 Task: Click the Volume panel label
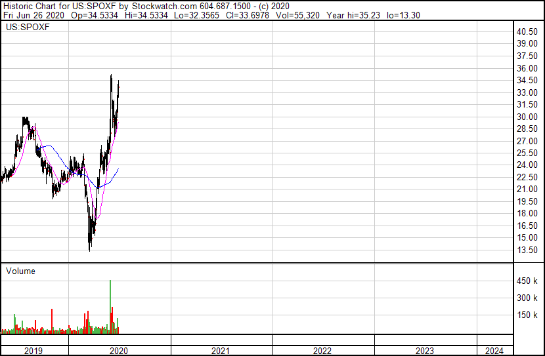pyautogui.click(x=20, y=271)
